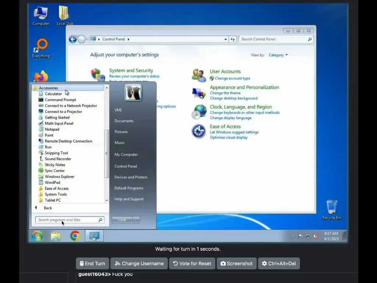The image size is (377, 283).
Task: Click the user account picture in Start menu
Action: [x=133, y=92]
